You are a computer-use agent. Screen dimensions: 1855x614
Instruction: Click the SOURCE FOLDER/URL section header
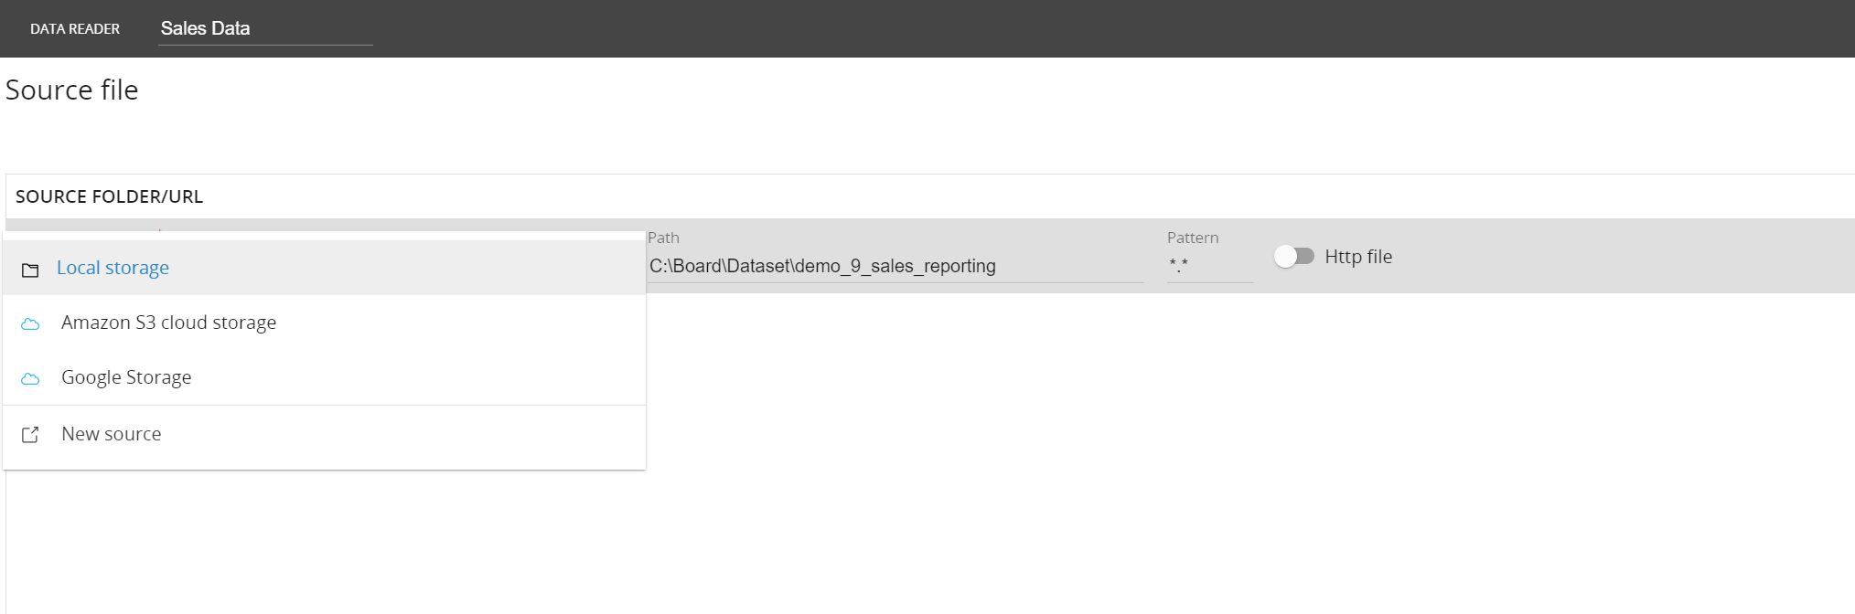[109, 196]
